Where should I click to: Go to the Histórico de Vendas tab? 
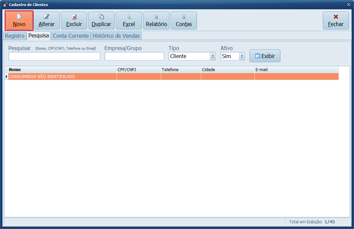[116, 36]
